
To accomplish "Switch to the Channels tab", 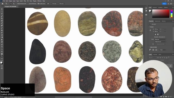I will [x=155, y=54].
